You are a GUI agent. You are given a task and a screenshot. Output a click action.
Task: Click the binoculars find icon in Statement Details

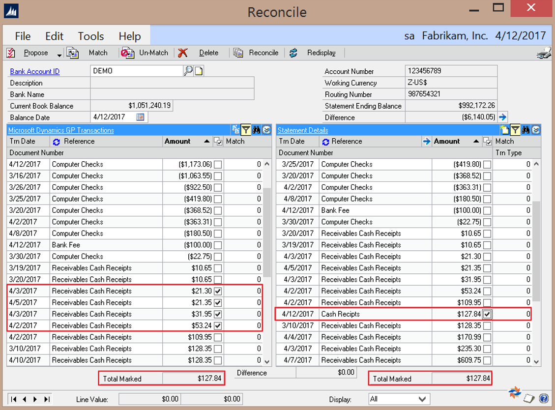click(x=526, y=130)
